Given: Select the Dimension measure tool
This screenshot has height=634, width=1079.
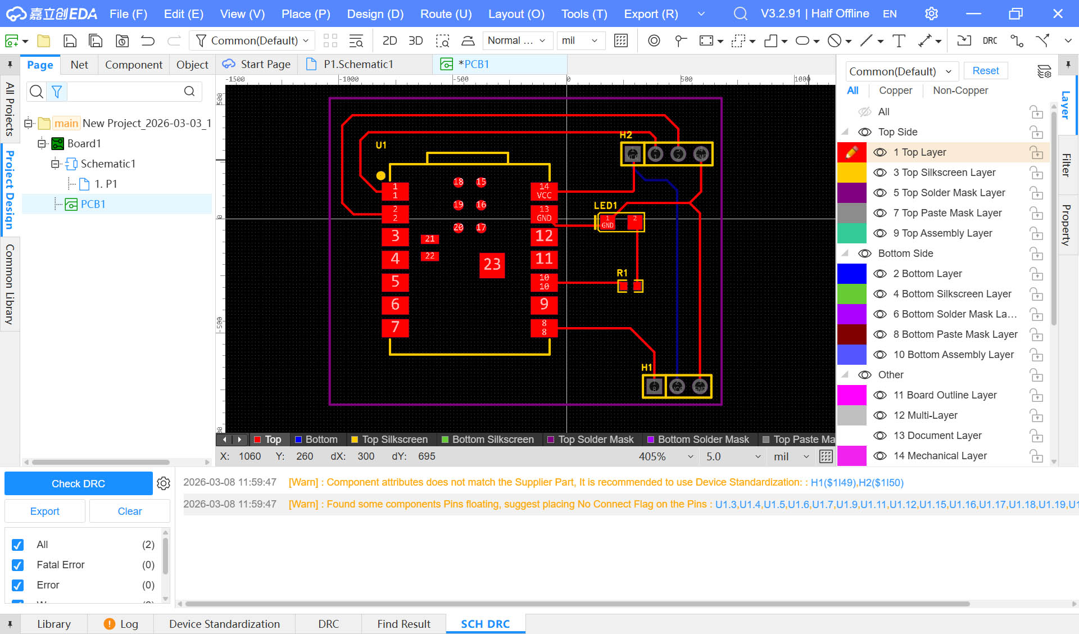Looking at the screenshot, I should click(924, 40).
